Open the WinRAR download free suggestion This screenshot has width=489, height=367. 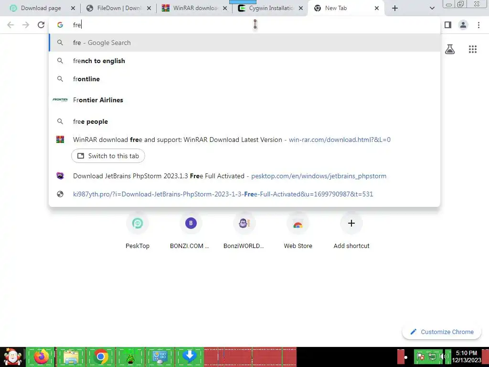pyautogui.click(x=244, y=140)
